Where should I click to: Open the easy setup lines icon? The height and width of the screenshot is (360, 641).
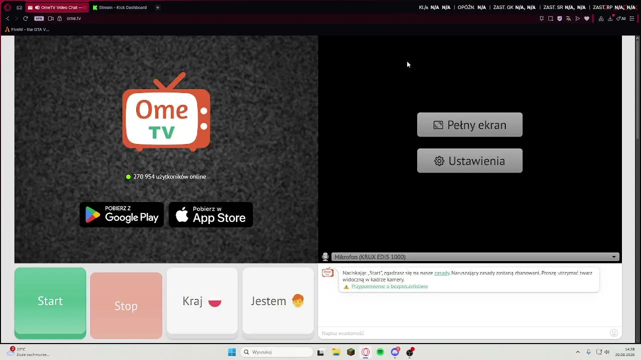(631, 18)
